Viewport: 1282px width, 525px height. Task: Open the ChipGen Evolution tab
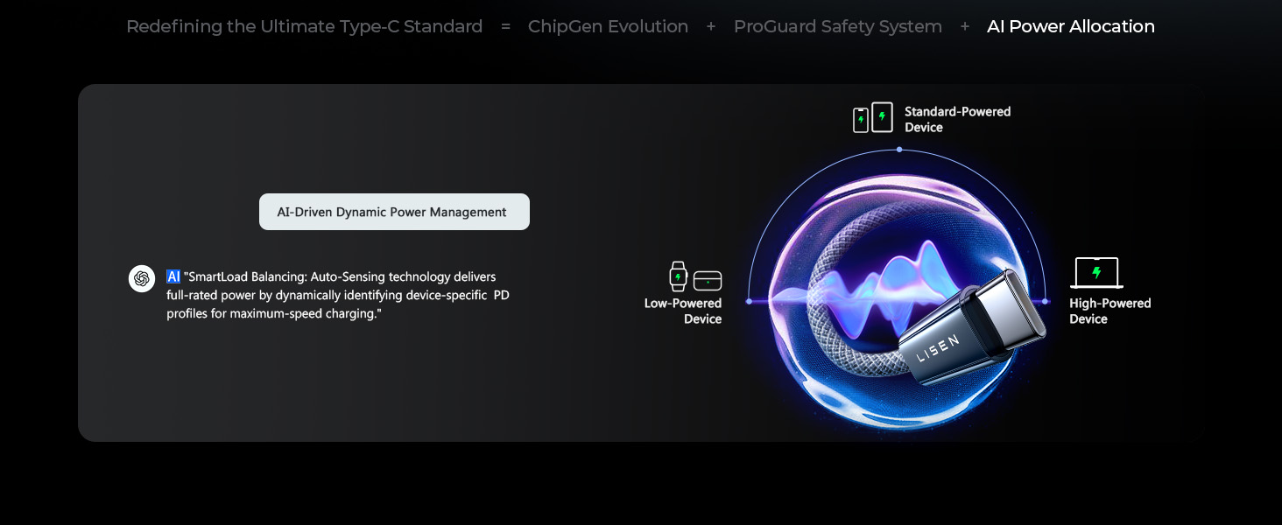(608, 27)
